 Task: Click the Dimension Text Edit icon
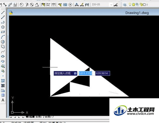[82, 4]
